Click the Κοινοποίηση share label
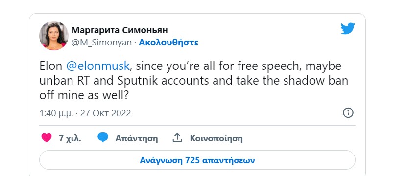 (216, 138)
